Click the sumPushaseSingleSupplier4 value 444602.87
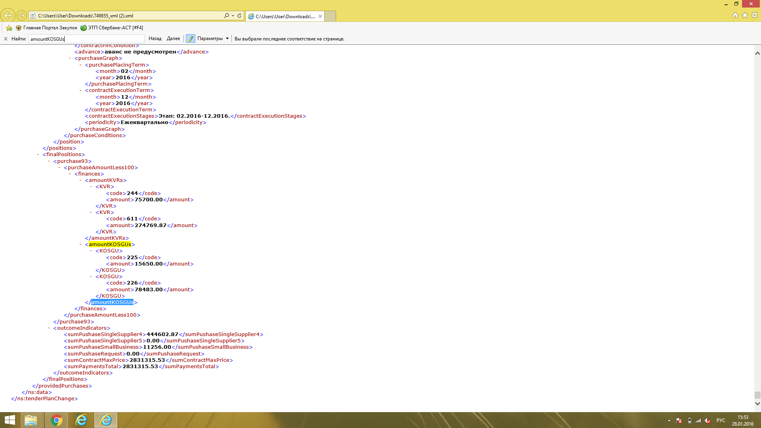This screenshot has width=761, height=428. coord(163,334)
